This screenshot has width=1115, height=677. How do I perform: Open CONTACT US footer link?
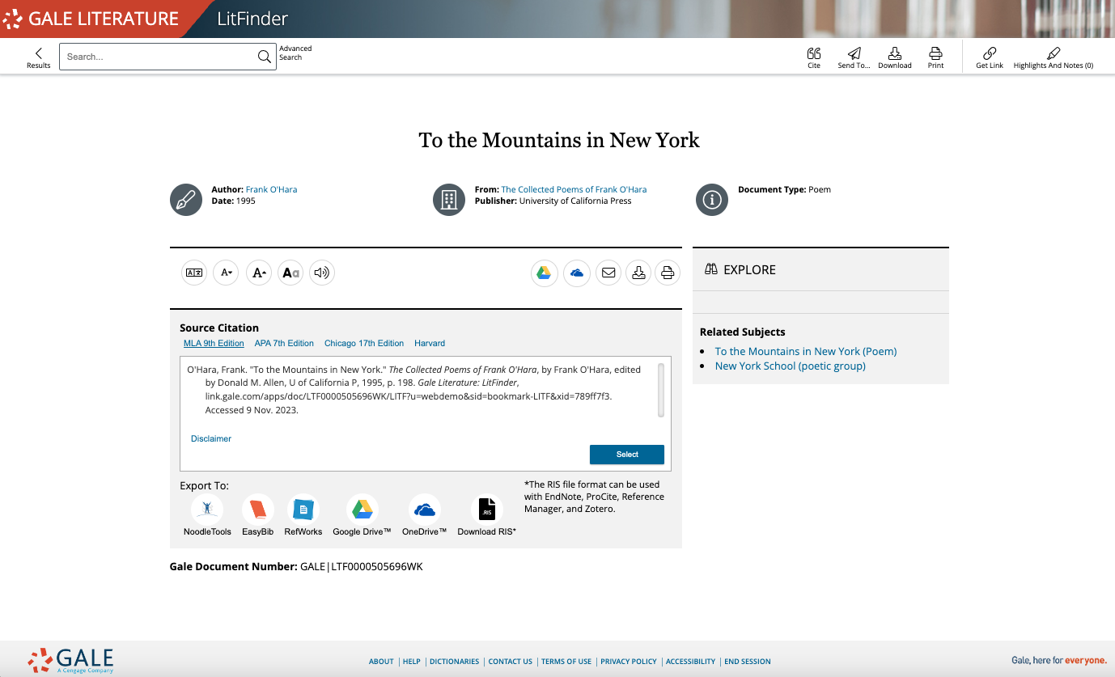tap(511, 661)
